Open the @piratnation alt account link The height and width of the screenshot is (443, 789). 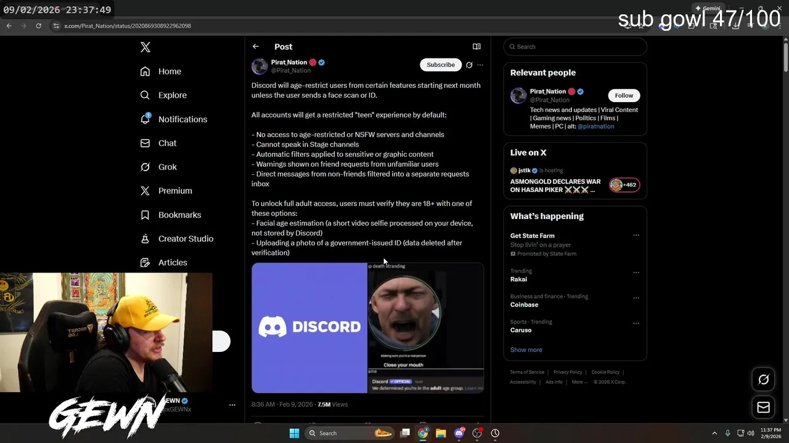[x=595, y=126]
